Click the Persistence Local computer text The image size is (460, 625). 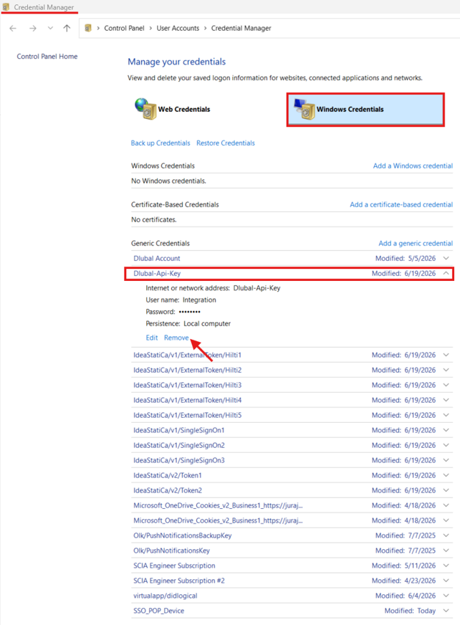point(207,324)
